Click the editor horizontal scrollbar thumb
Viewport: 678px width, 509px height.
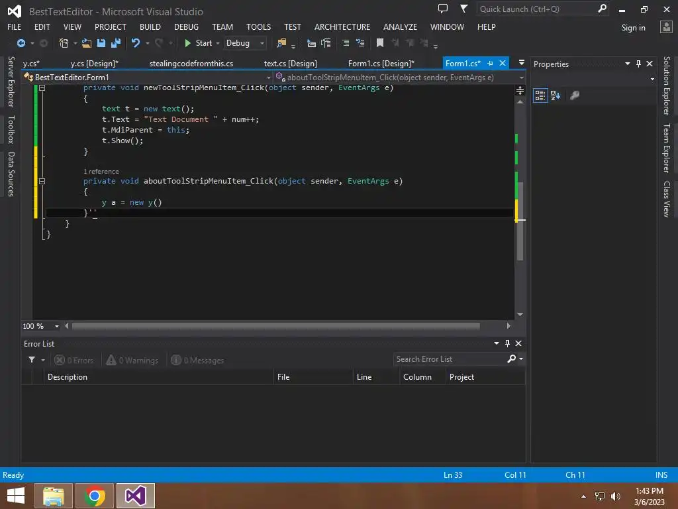point(275,326)
